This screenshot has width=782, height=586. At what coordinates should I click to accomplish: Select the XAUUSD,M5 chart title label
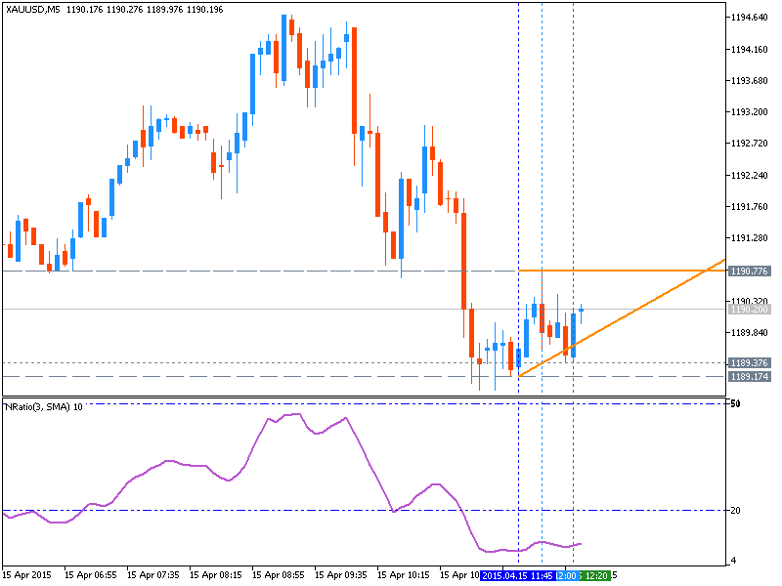point(29,7)
